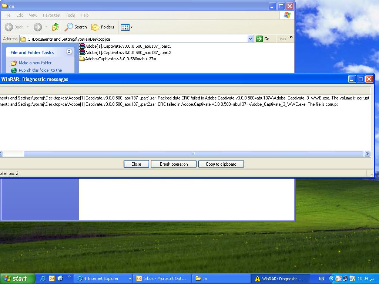
Task: Open Back button history dropdown arrow
Action: (27, 27)
